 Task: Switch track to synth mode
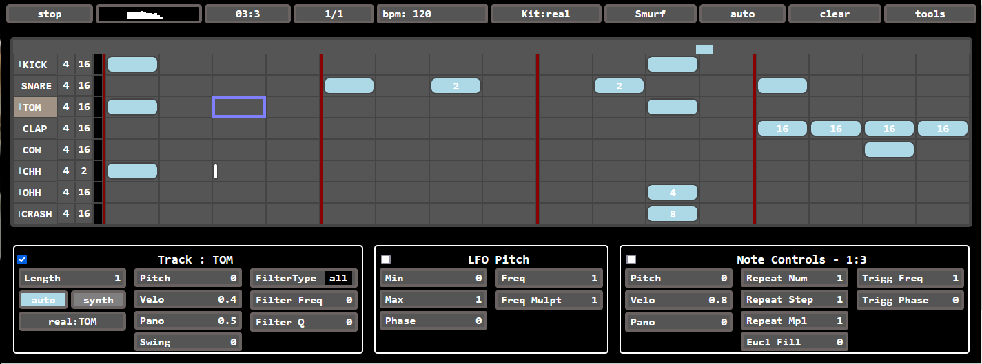99,300
